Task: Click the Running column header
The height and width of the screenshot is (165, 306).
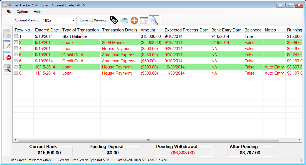Action: click(294, 30)
